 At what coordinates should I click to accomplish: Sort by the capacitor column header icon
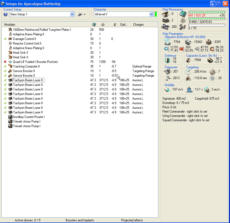tap(115, 25)
